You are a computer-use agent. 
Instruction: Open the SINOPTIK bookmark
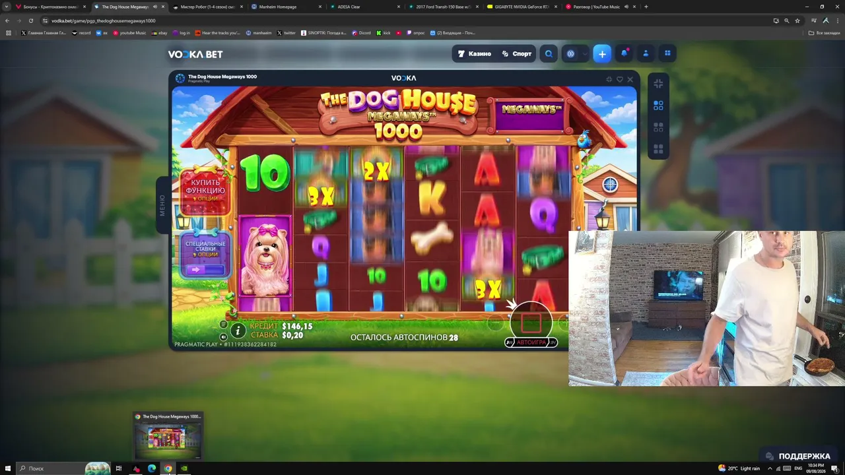click(x=323, y=32)
